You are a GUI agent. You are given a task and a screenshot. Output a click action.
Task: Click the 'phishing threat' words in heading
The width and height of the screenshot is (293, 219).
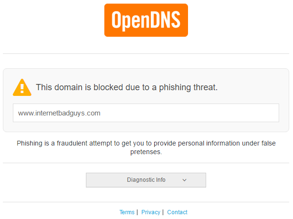(188, 87)
